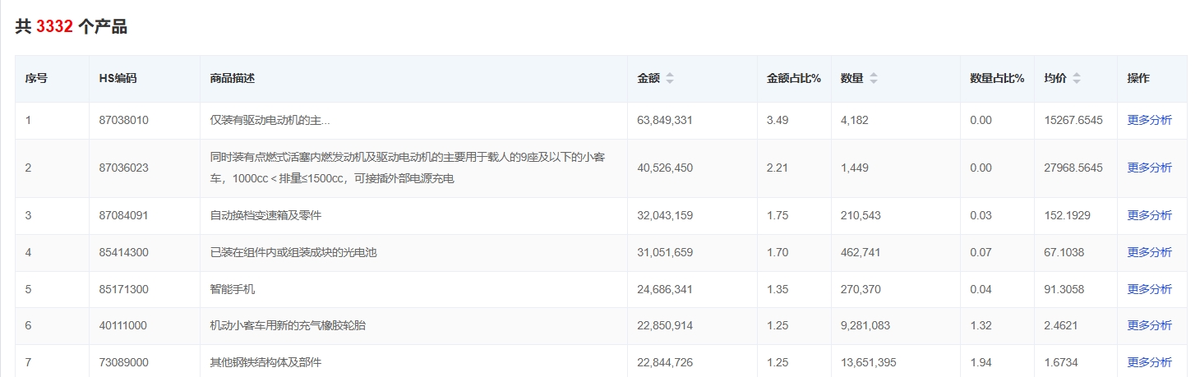
Task: Open 更多分析 for HS code 87038010
Action: coord(1149,120)
